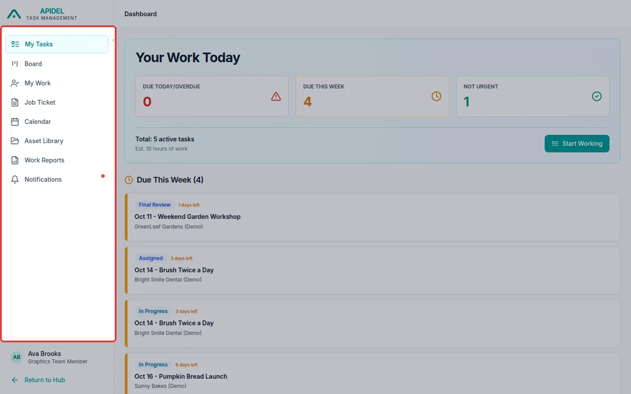
Task: Click the clock icon in Due This Week card
Action: pyautogui.click(x=436, y=96)
